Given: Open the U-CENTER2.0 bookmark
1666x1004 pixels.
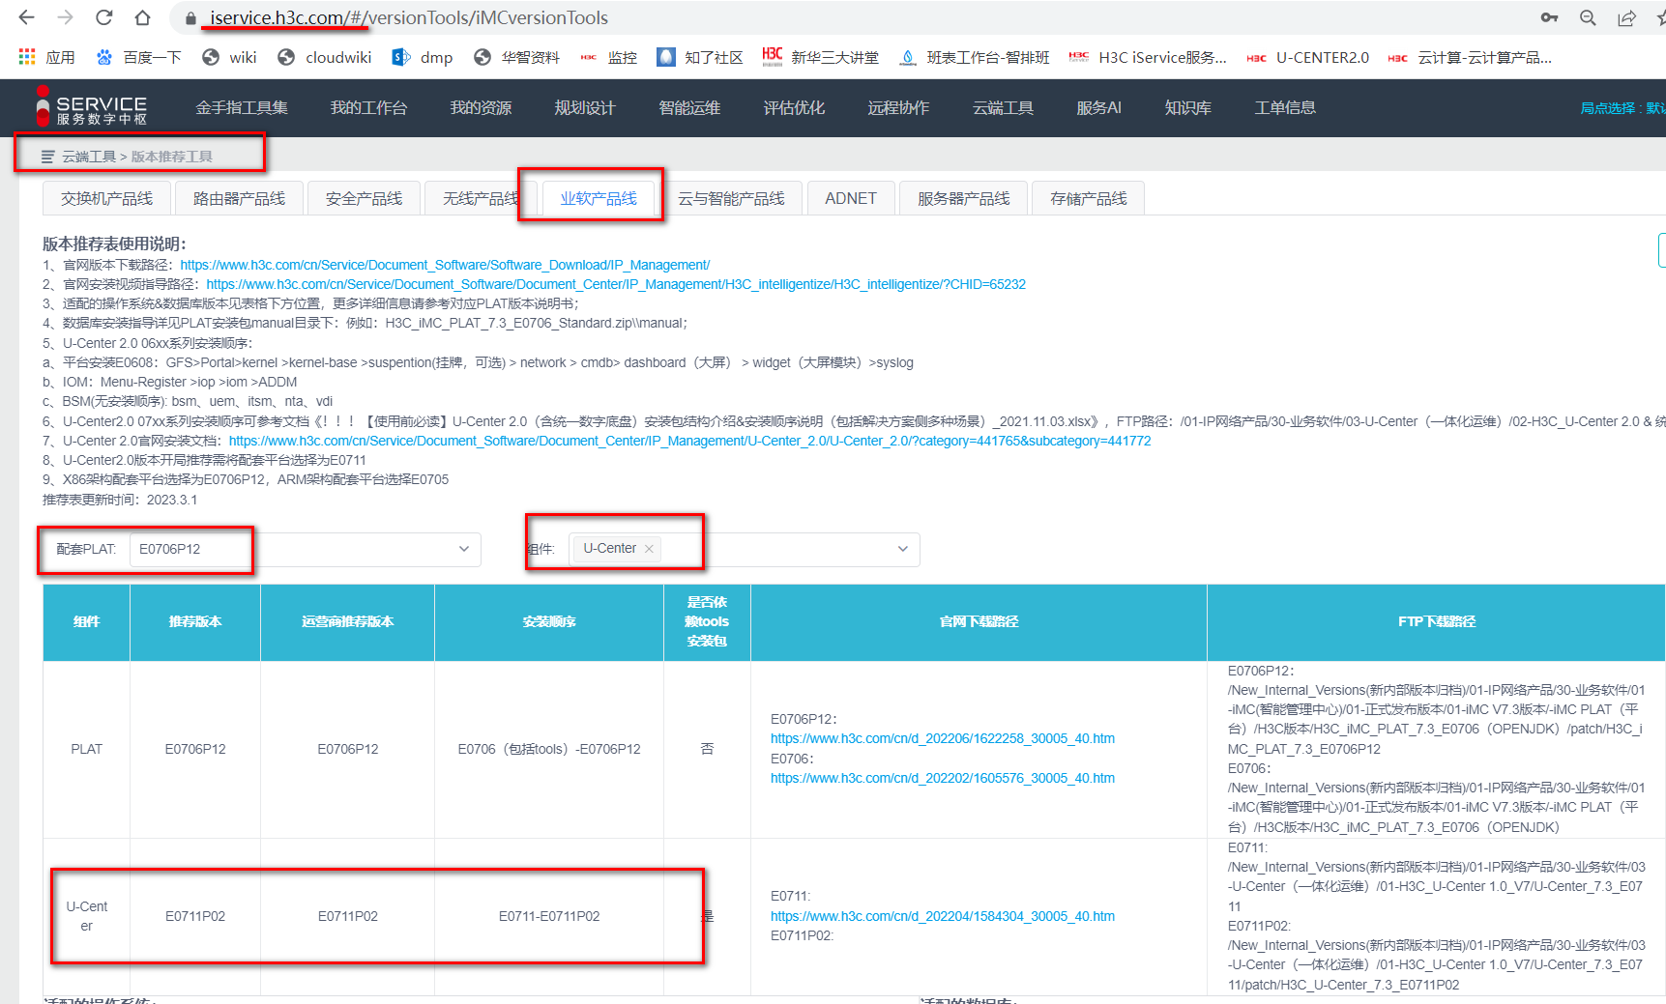Looking at the screenshot, I should [x=1307, y=57].
